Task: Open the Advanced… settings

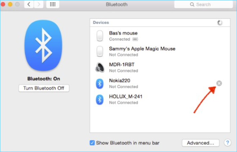Action: tap(200, 143)
